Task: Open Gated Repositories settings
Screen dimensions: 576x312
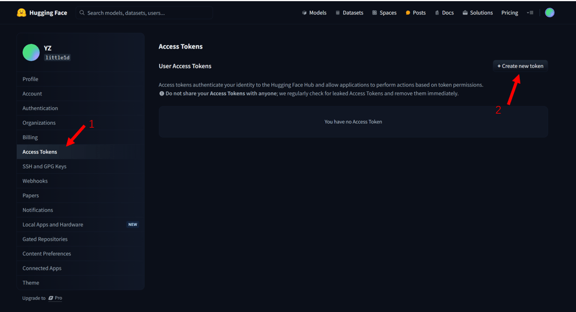Action: point(45,239)
